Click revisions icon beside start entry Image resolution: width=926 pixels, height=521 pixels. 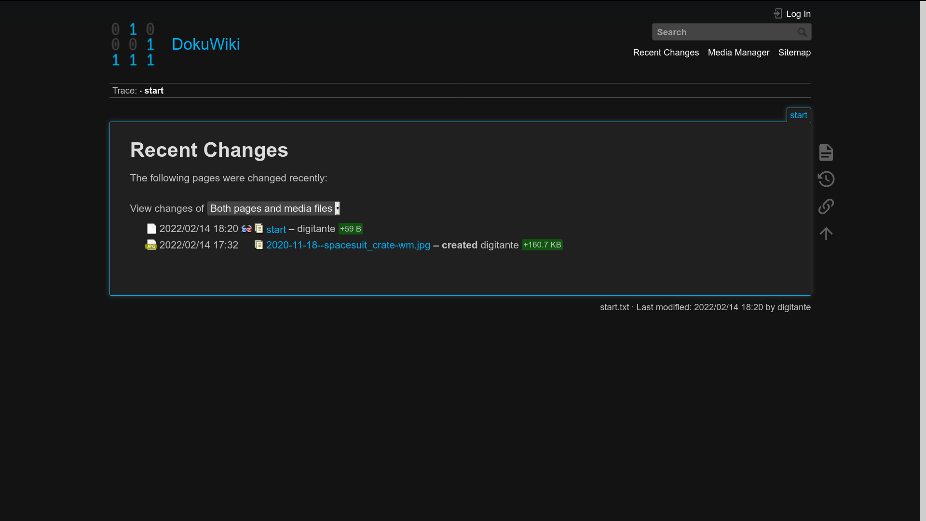point(259,229)
